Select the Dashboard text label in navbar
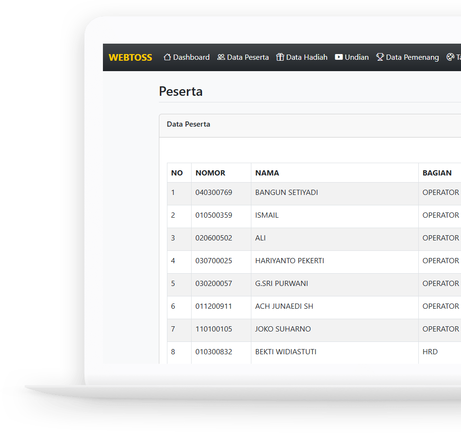Viewport: 461px width, 433px height. pos(191,57)
